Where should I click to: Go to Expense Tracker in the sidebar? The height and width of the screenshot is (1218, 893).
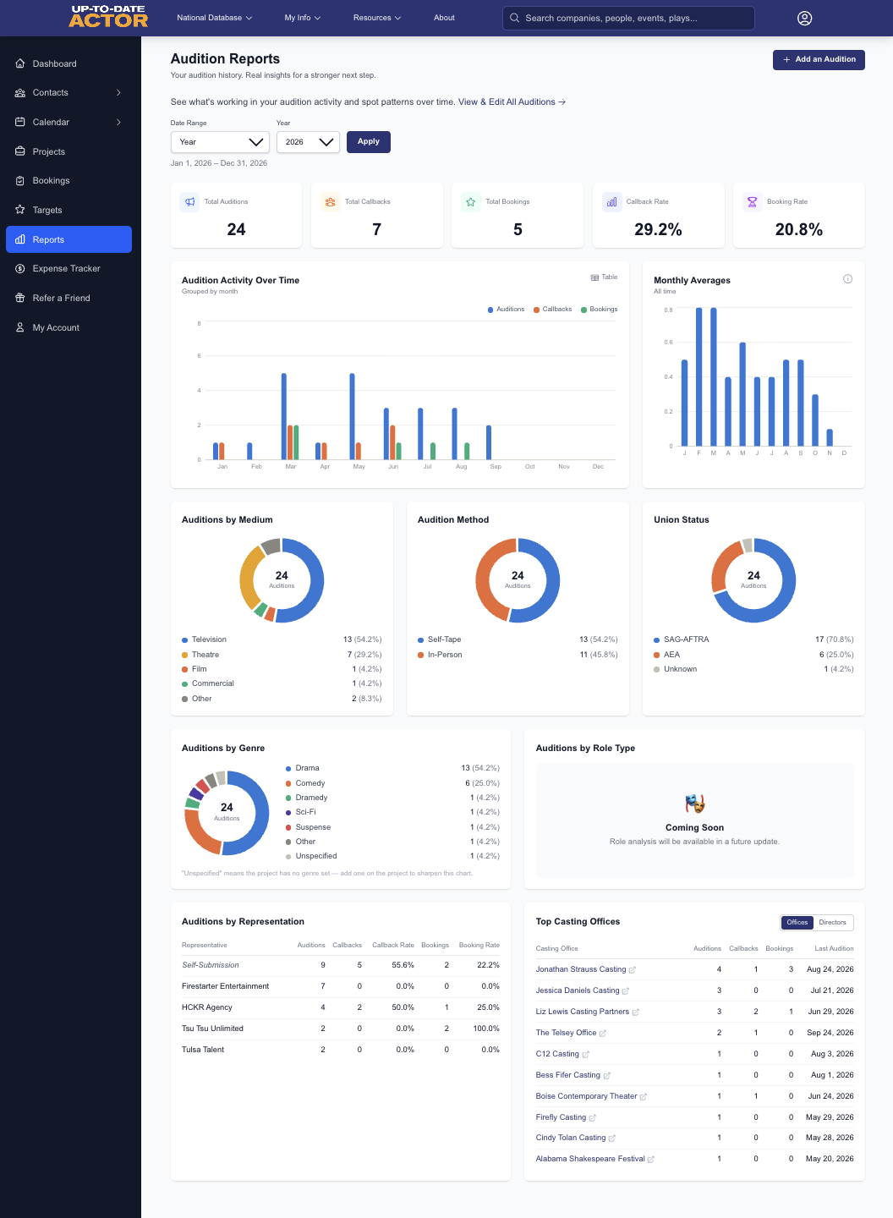click(68, 269)
